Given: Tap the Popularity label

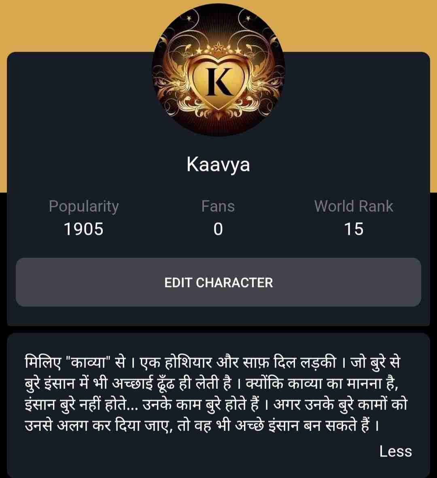Looking at the screenshot, I should pos(84,207).
